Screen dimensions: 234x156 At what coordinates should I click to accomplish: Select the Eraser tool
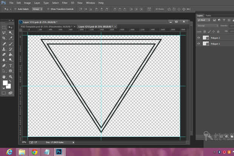[x=4, y=54]
